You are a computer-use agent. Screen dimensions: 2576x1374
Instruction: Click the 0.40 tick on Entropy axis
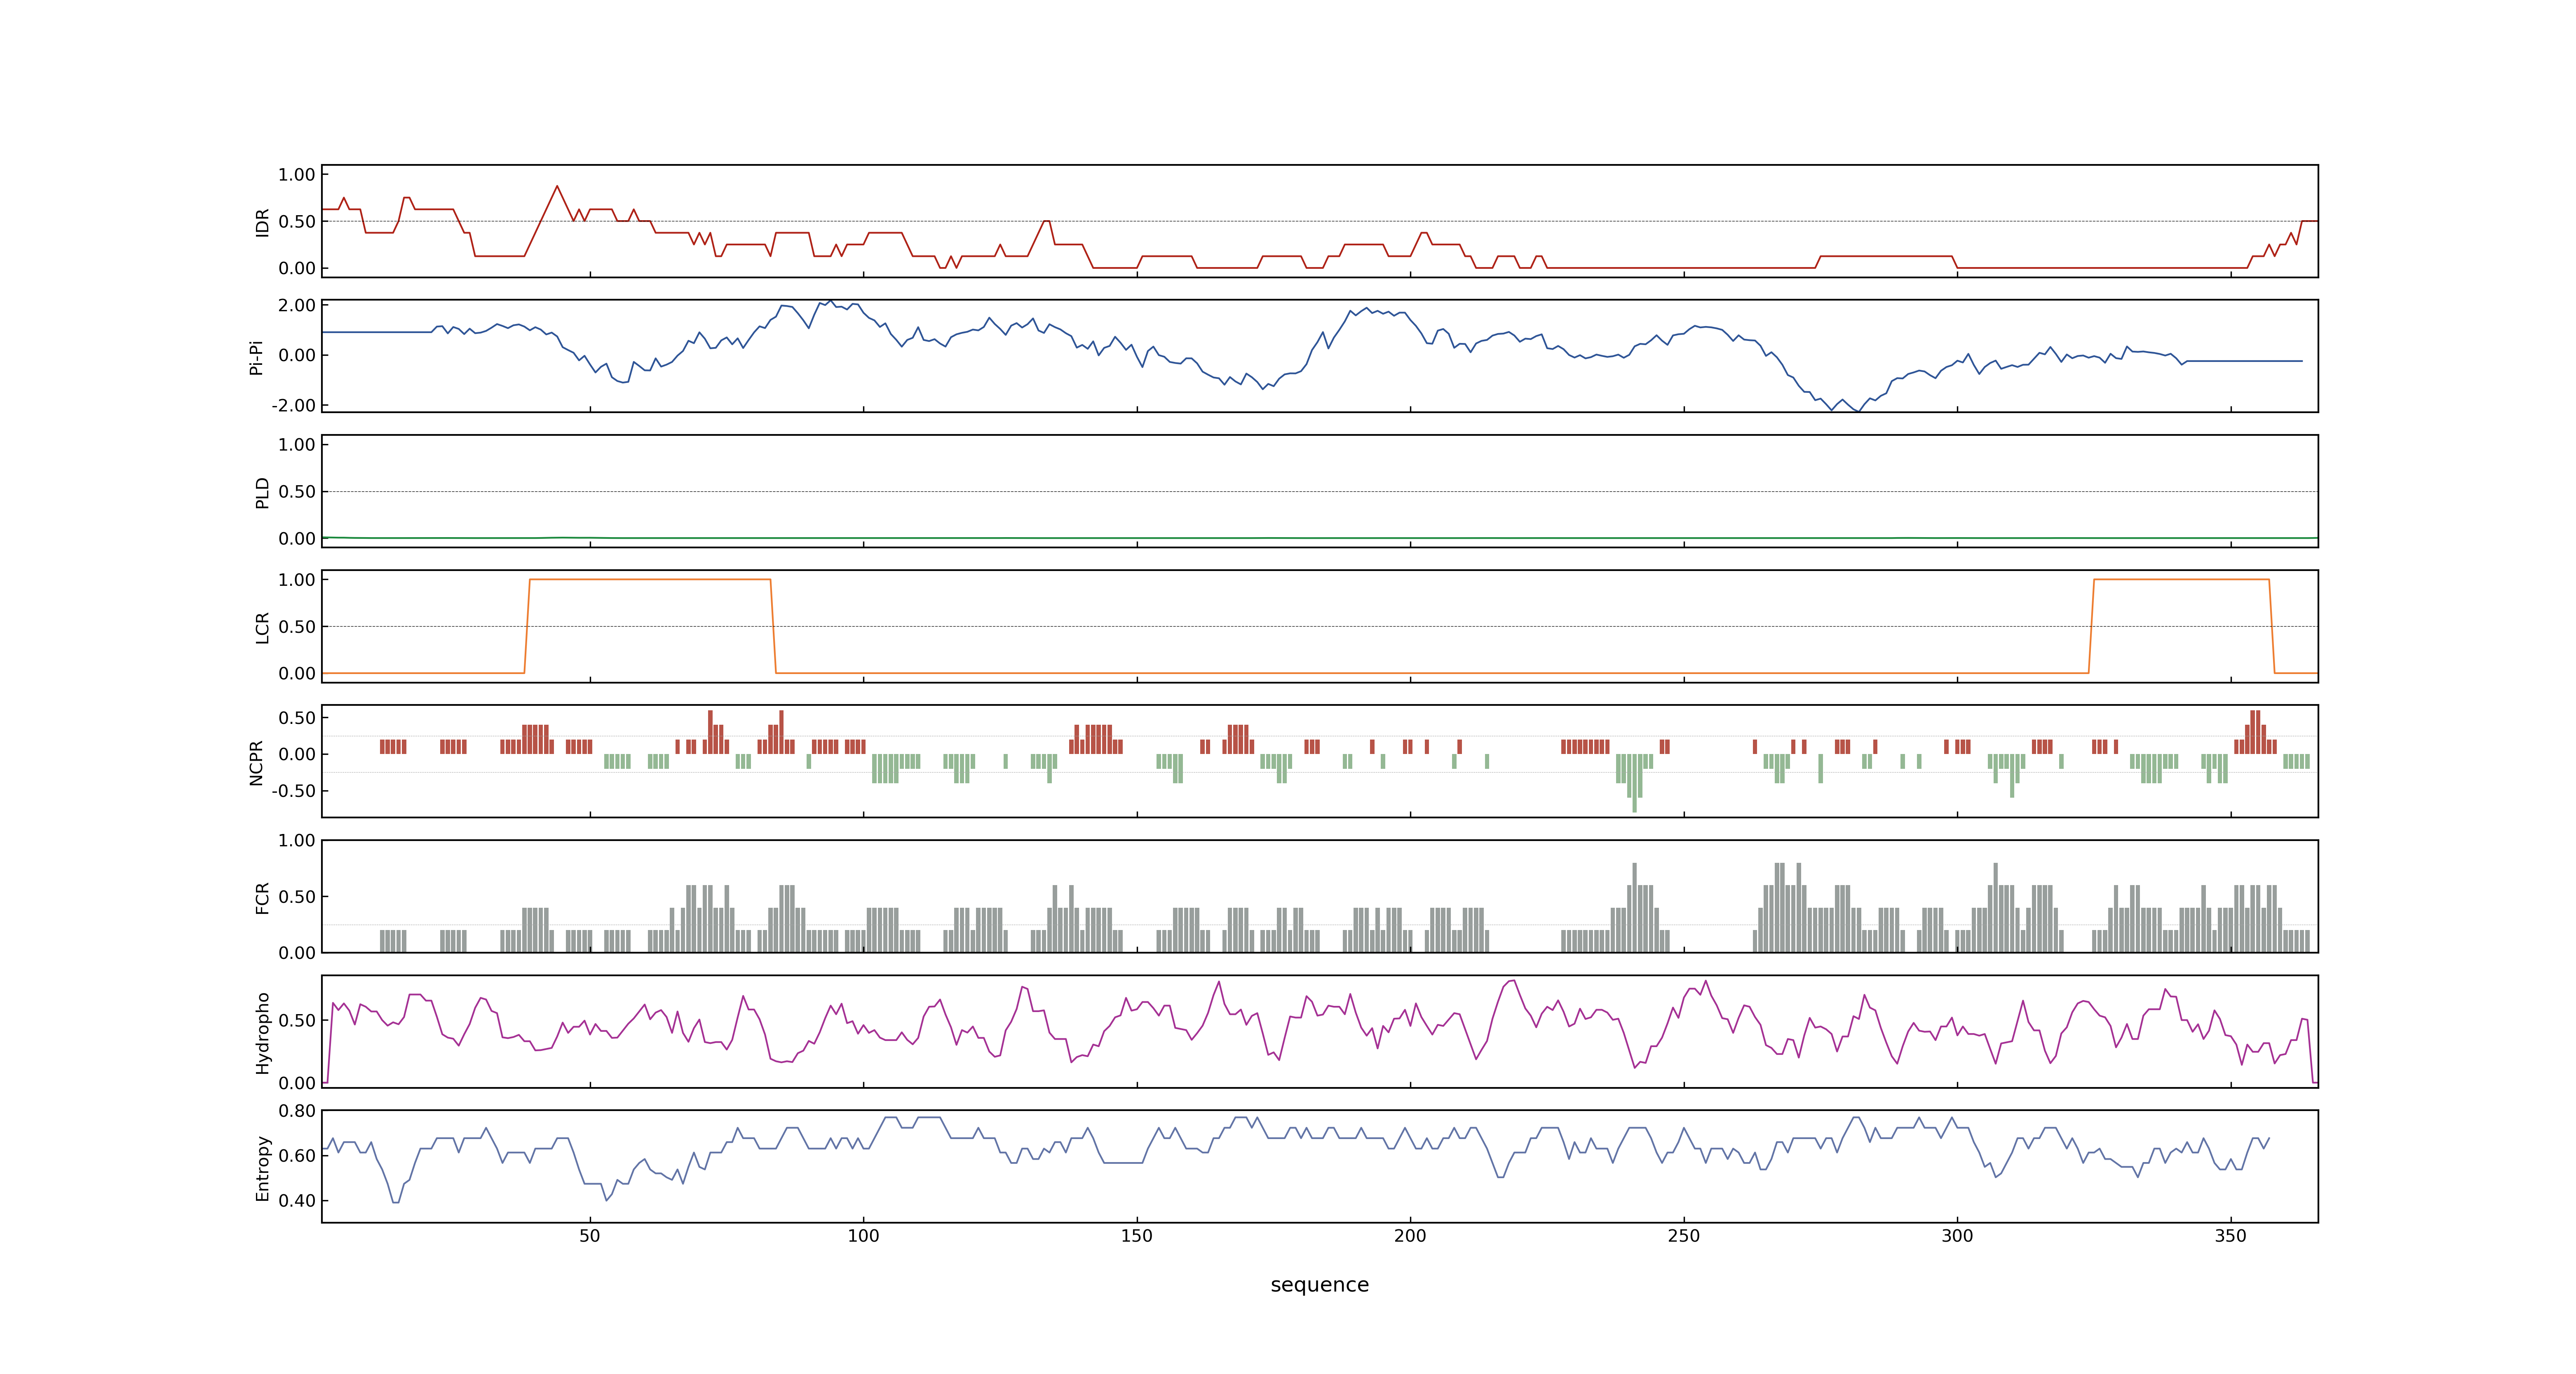297,1200
